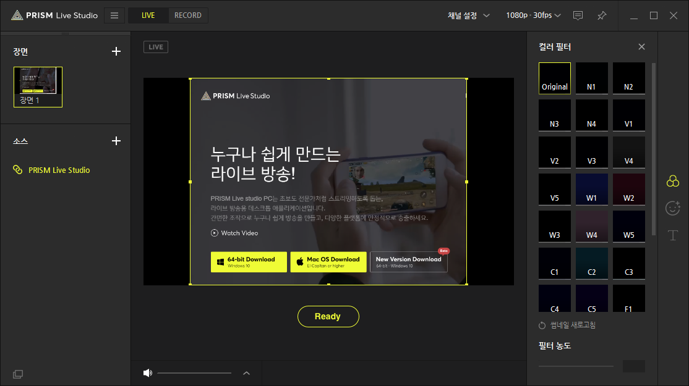Open the sticker smiley face icon
Screen dimensions: 689x386
(673, 208)
